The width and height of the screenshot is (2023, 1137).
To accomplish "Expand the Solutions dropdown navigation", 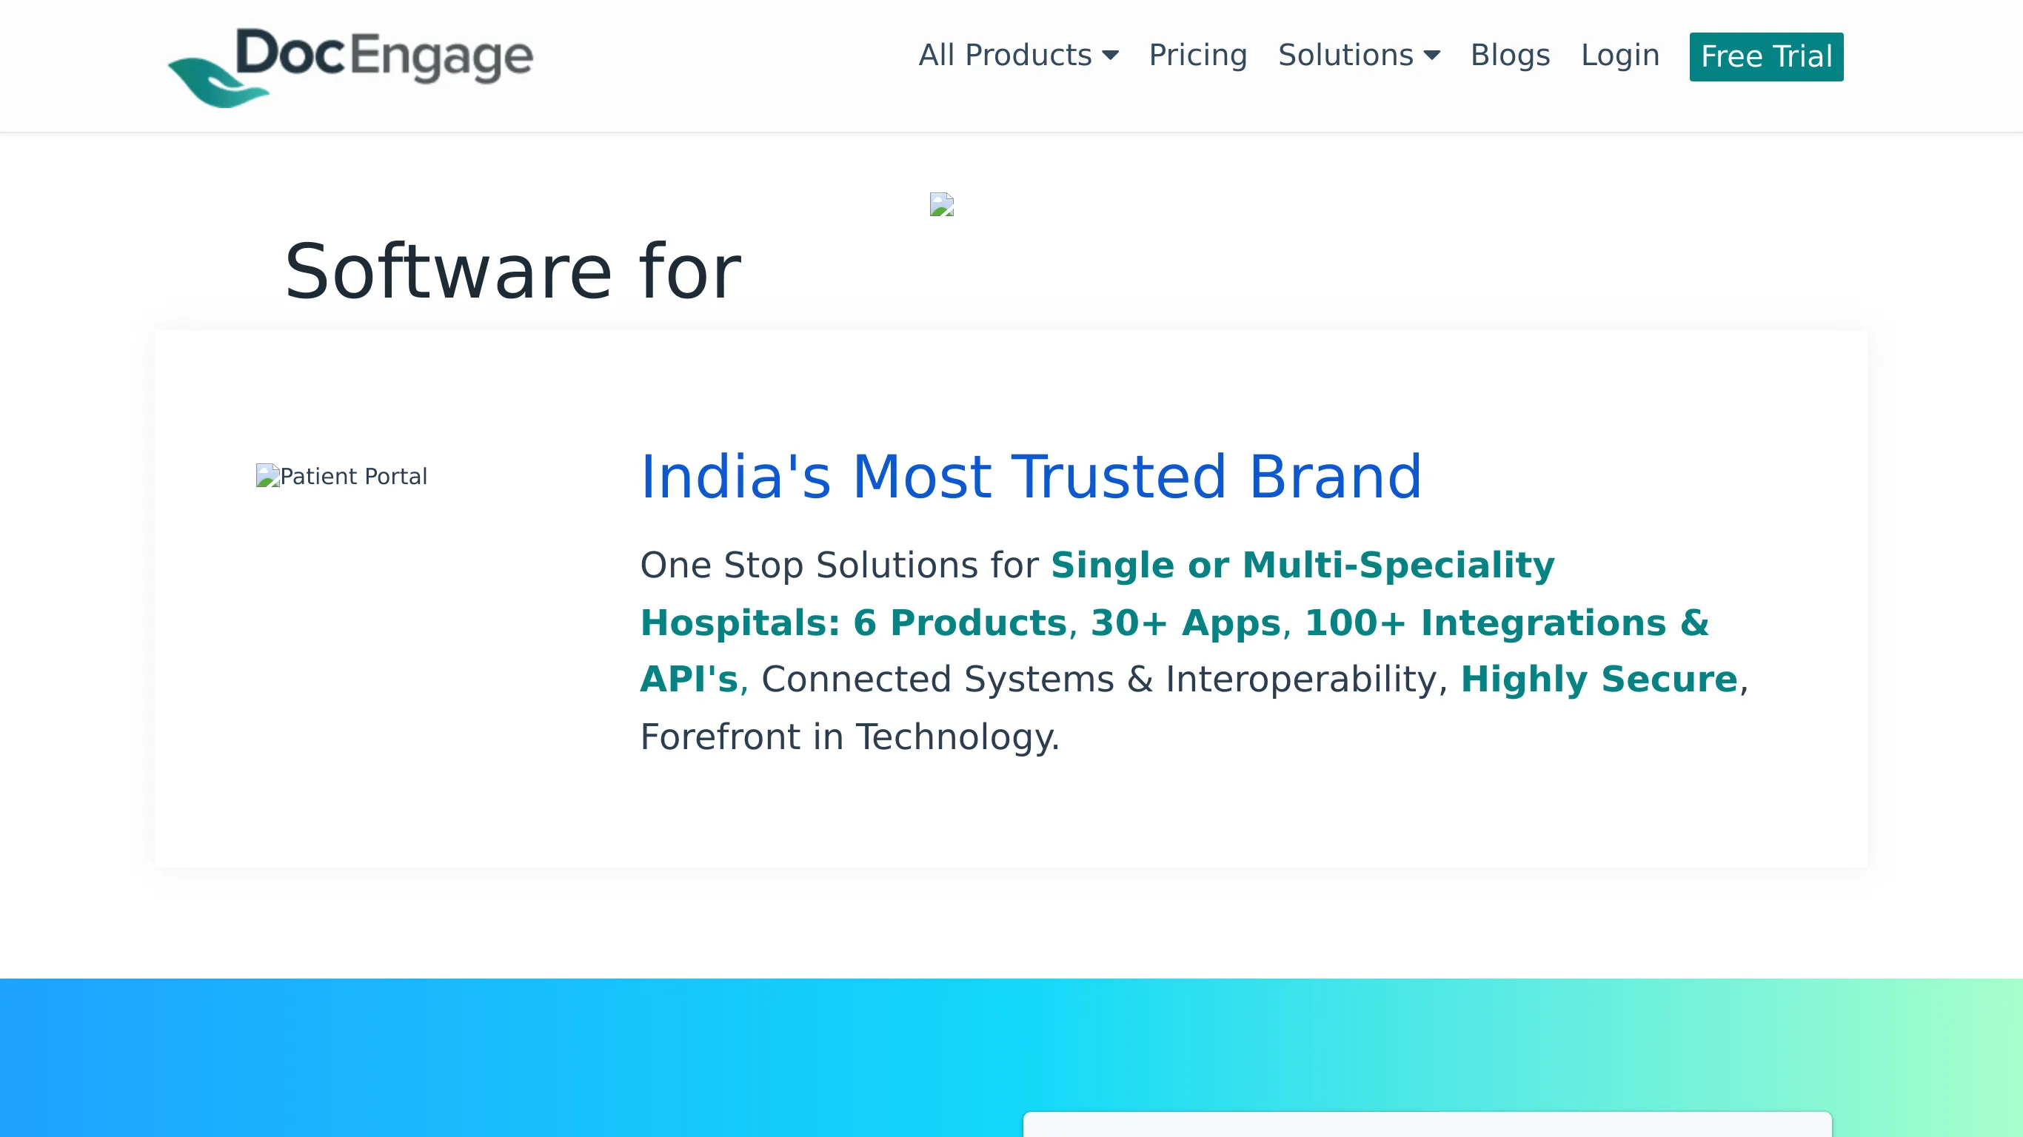I will (x=1359, y=56).
